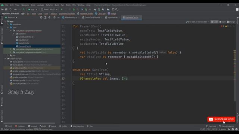Click the Save All toolbar icon
239x134 pixels.
[x=6, y=9]
